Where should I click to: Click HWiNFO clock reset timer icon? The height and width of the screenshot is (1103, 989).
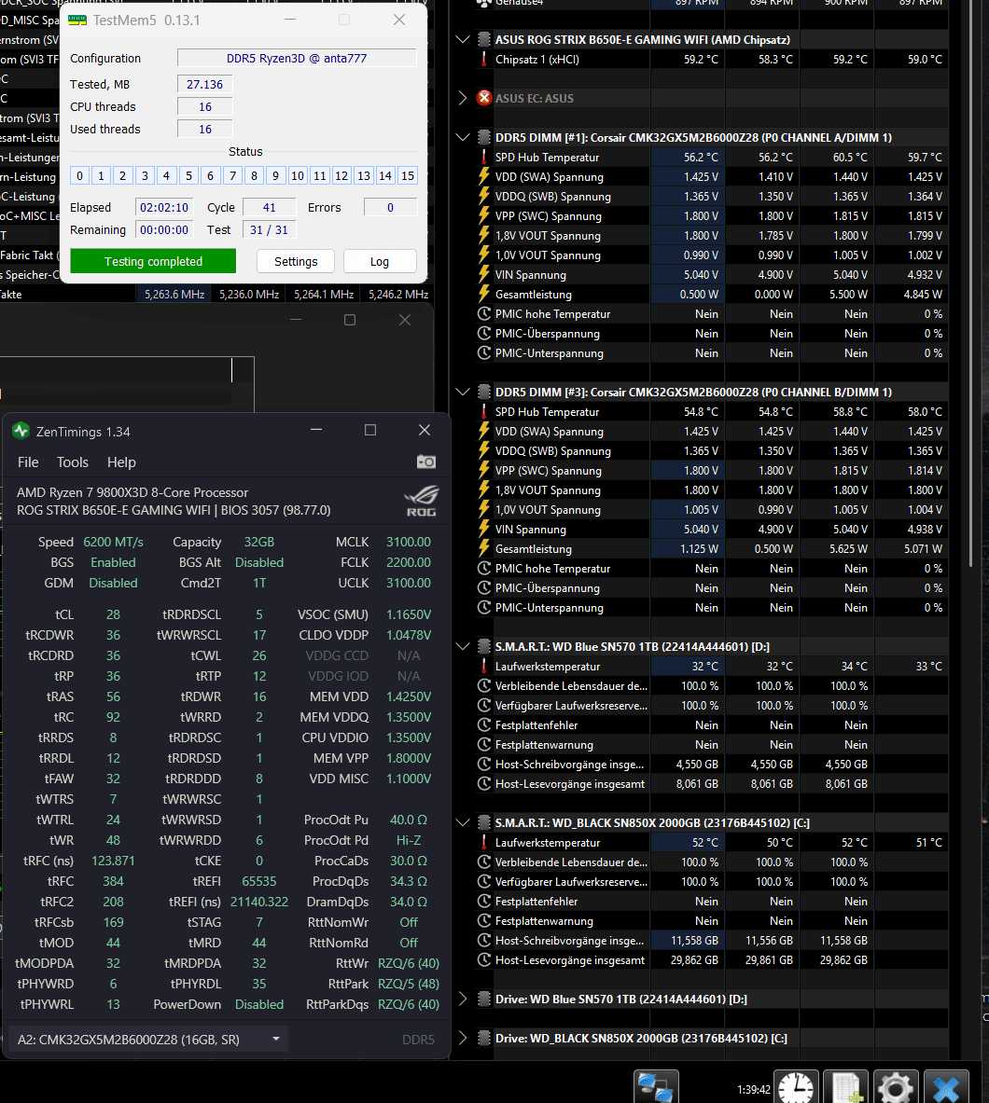[796, 1087]
